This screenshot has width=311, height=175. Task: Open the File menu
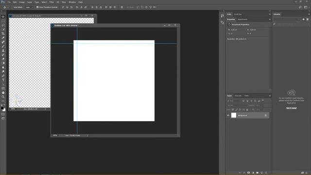(x=9, y=2)
